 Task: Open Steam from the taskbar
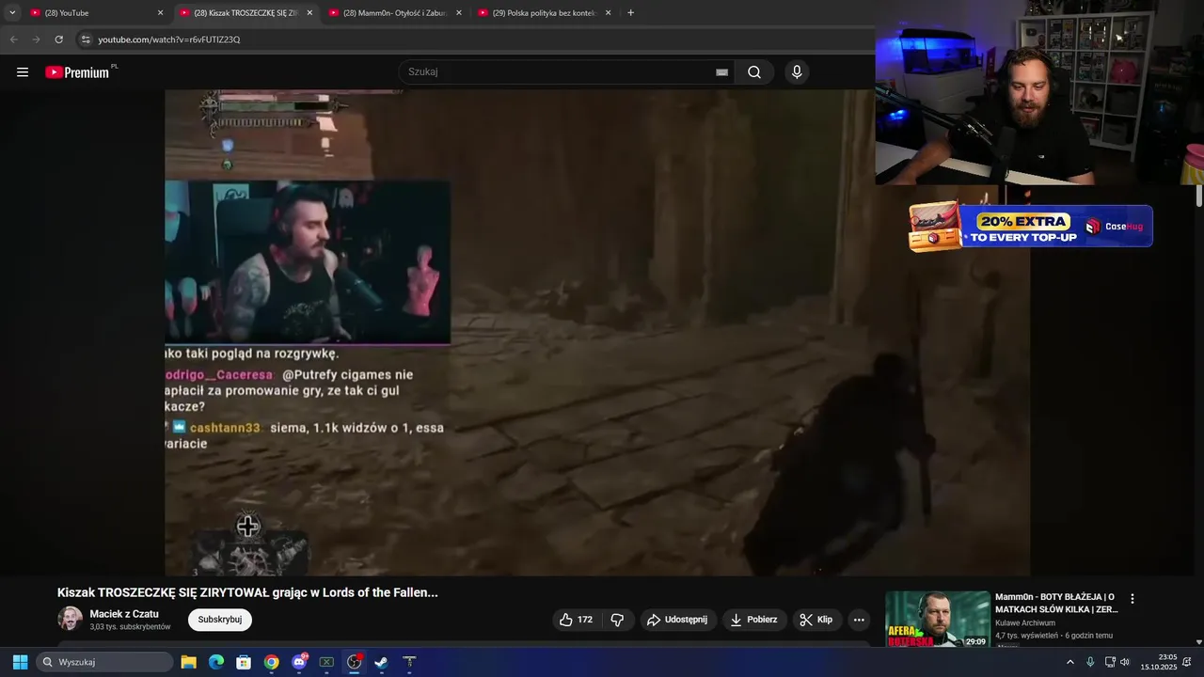[x=381, y=662]
